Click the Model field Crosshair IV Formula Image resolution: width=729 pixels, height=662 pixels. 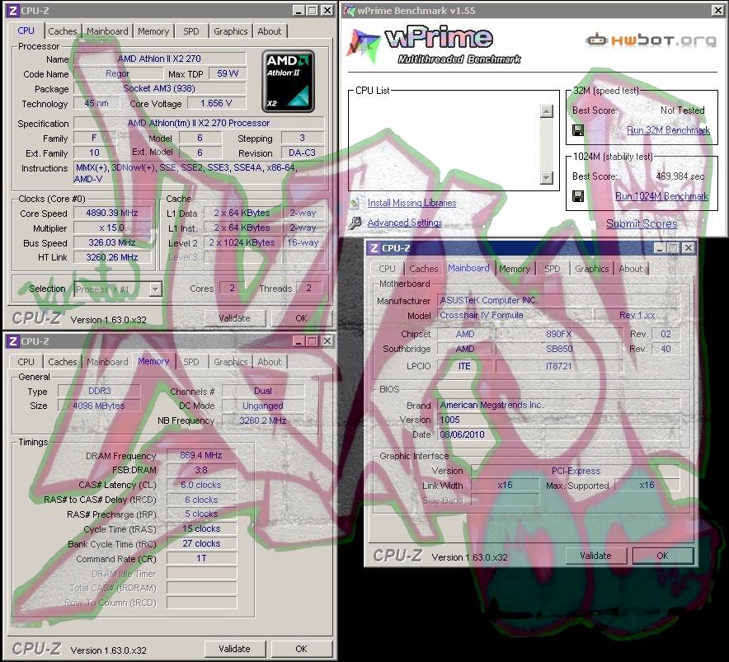515,315
